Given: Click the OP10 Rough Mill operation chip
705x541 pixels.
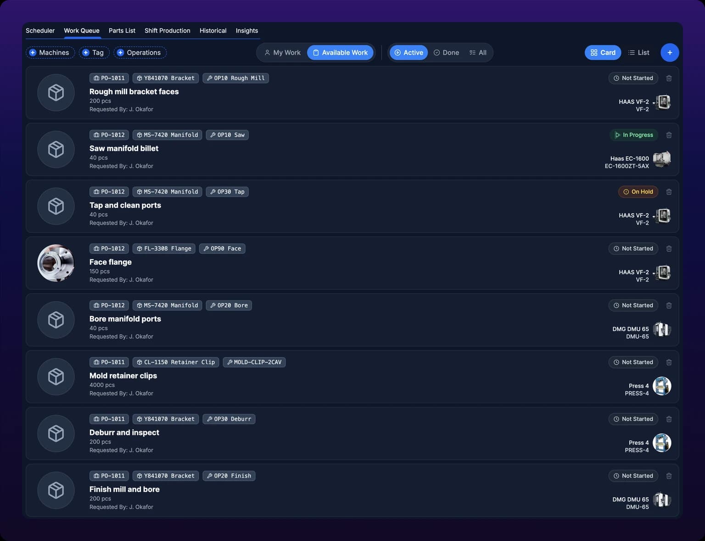Looking at the screenshot, I should click(236, 78).
